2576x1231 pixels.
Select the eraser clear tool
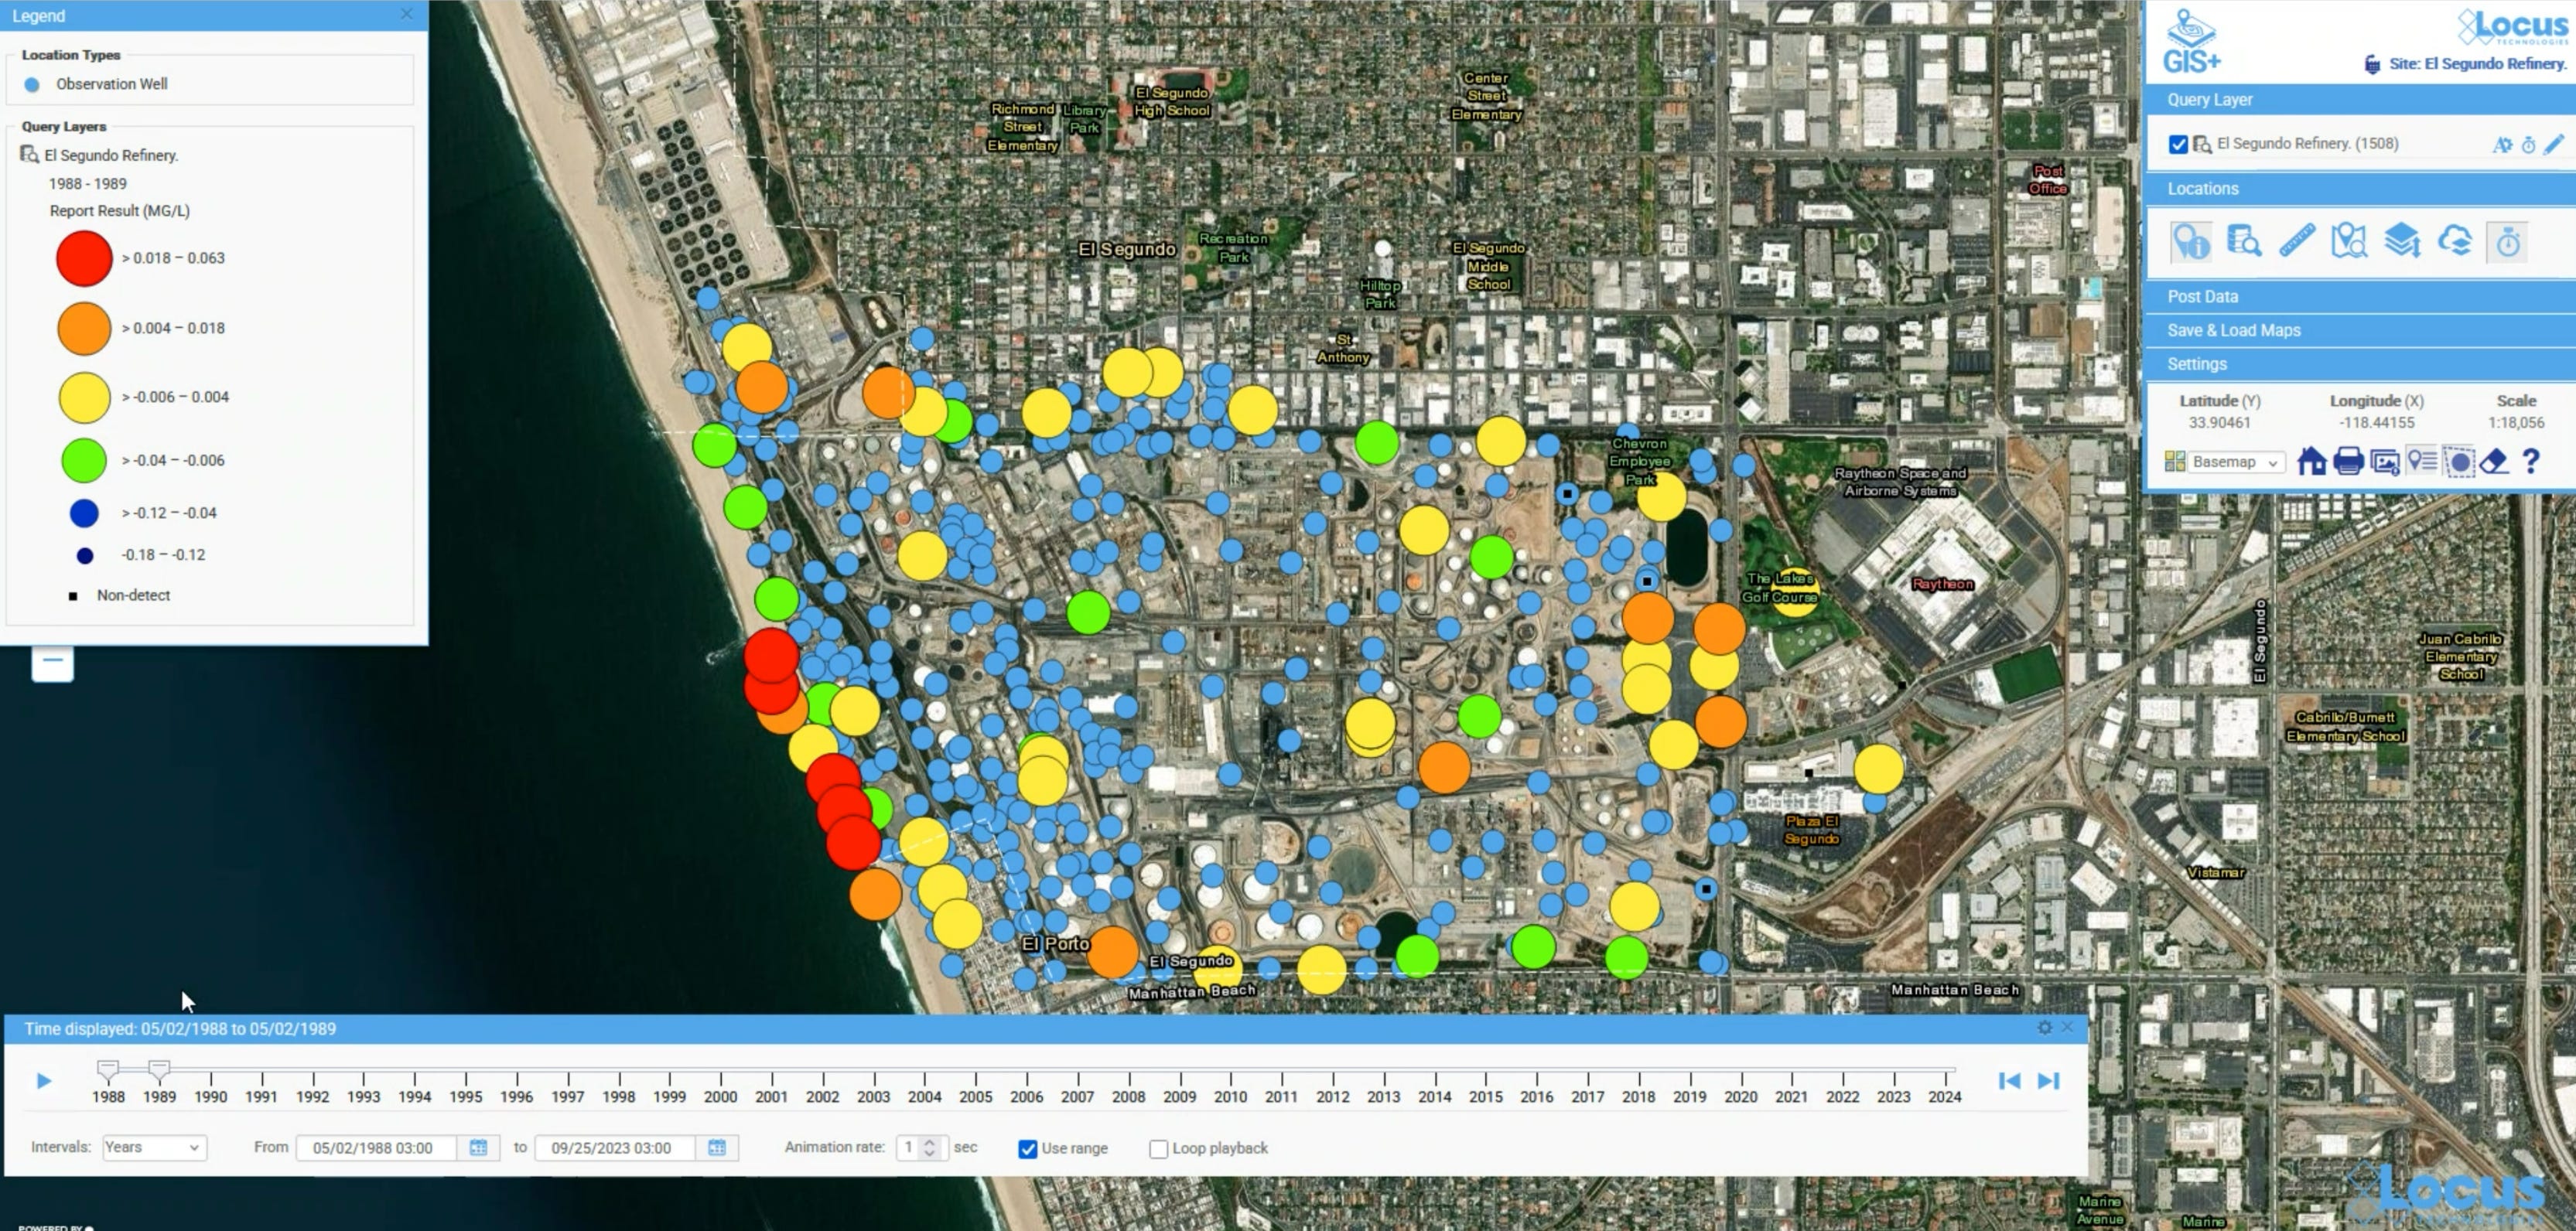click(x=2494, y=462)
